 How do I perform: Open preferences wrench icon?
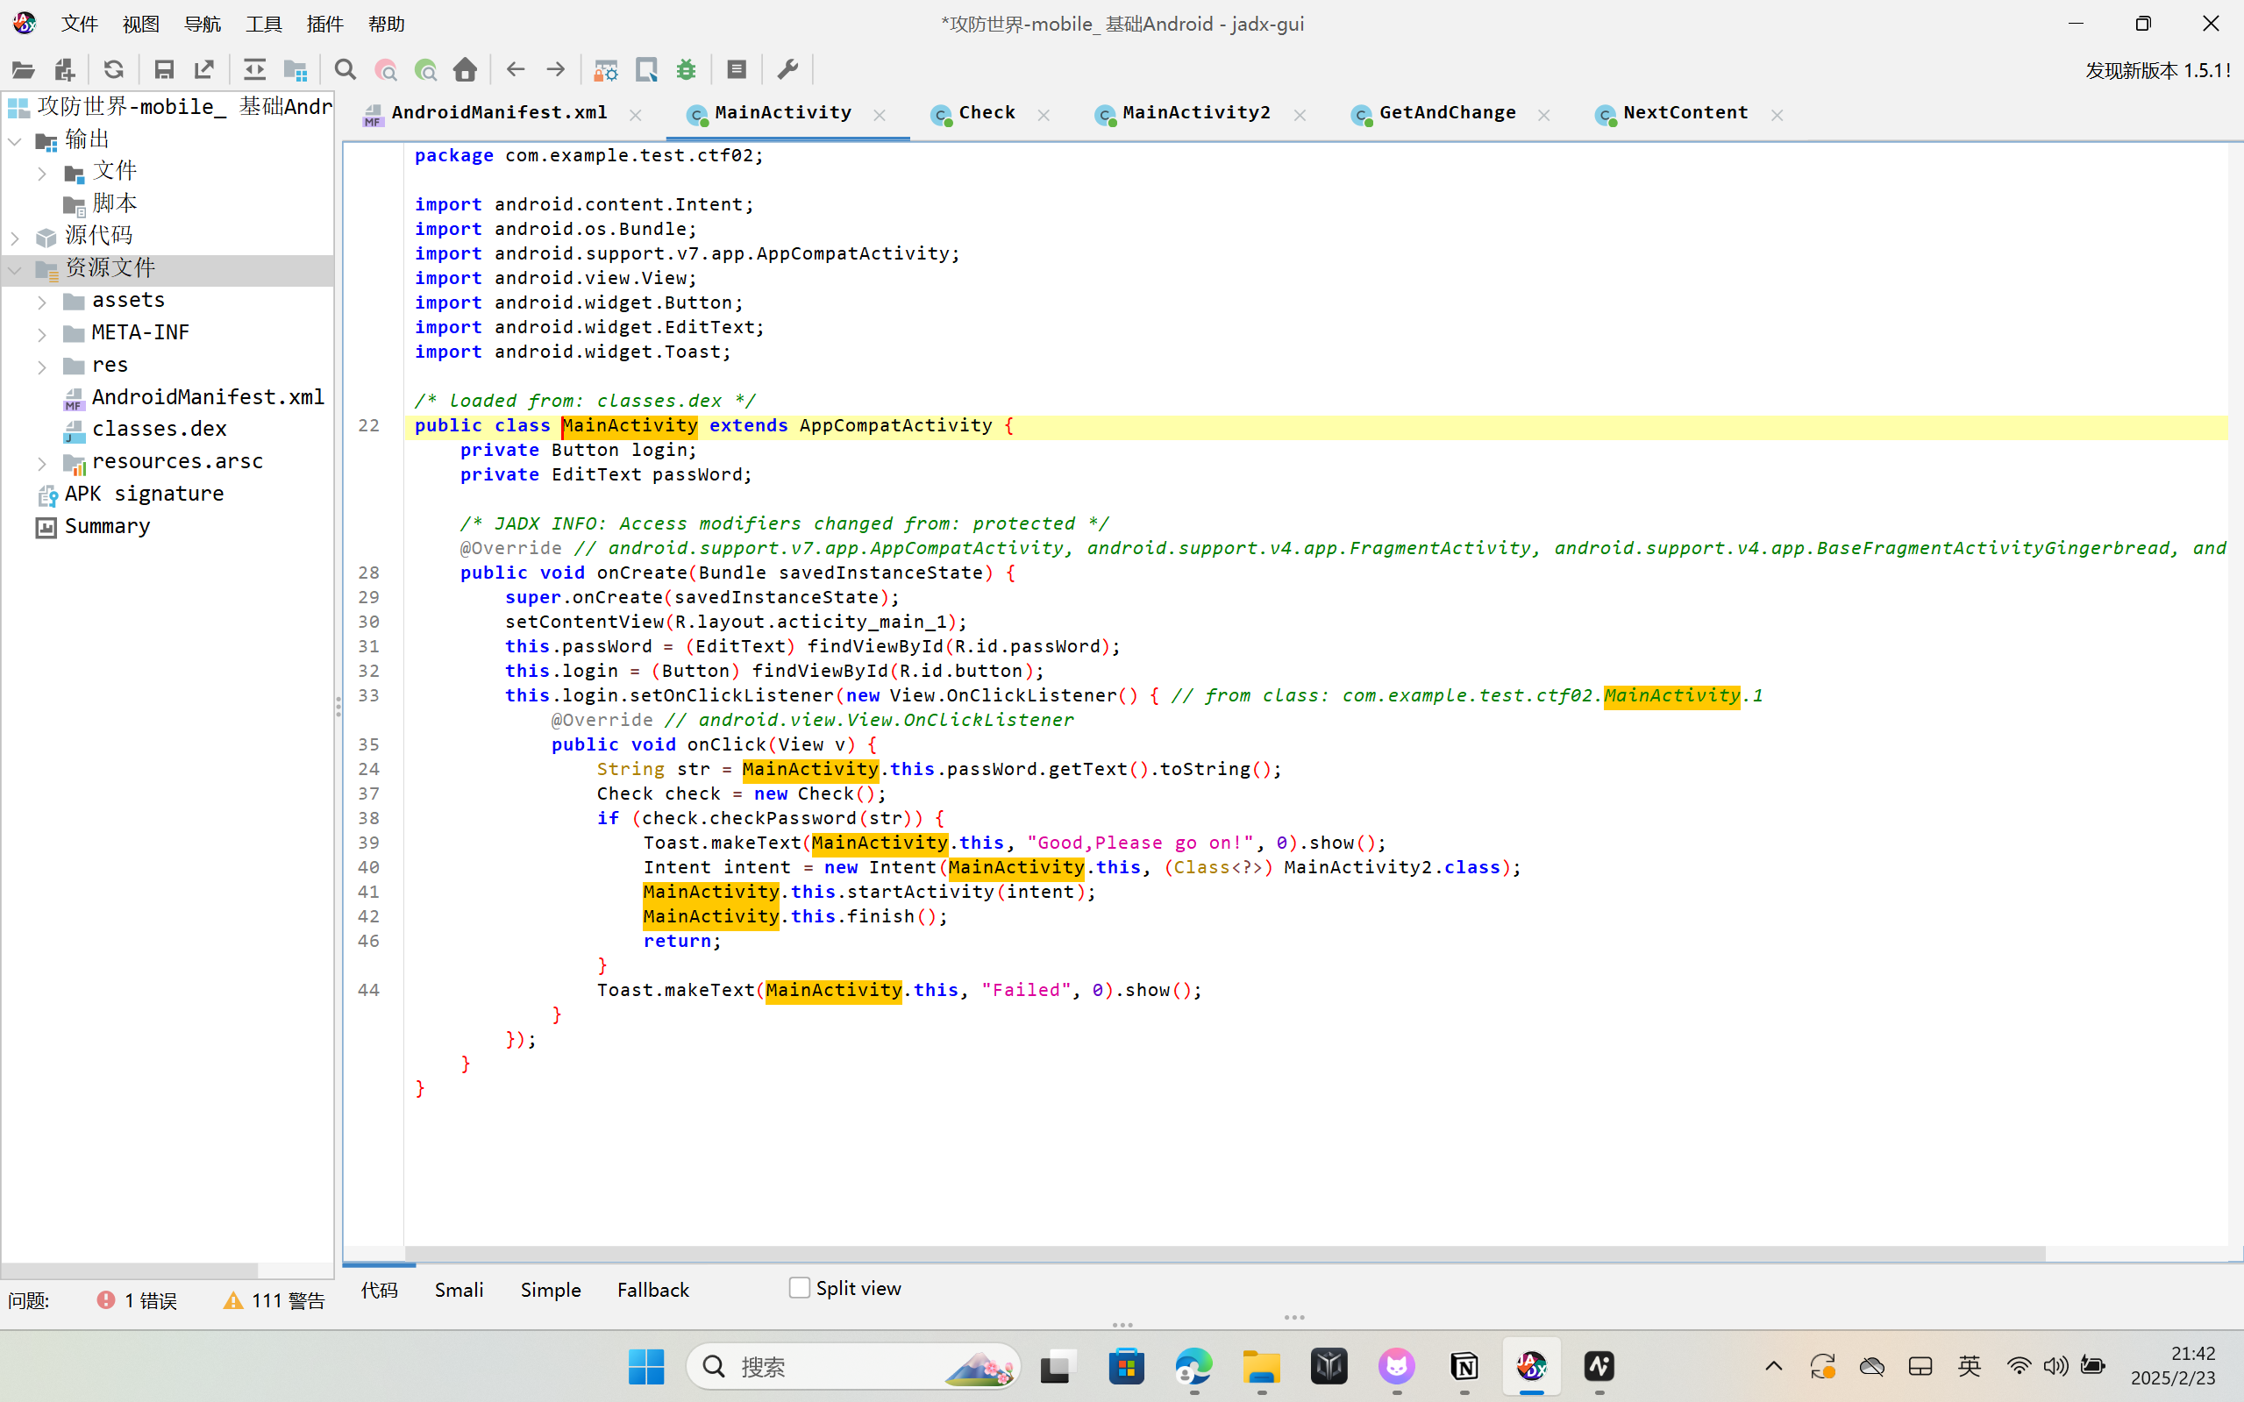click(787, 69)
